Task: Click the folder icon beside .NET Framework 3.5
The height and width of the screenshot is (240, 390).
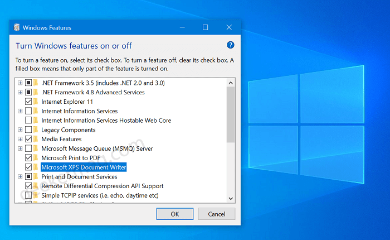Action: point(36,83)
